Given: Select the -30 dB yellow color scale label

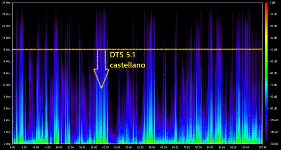Looking at the screenshot, I should [272, 38].
